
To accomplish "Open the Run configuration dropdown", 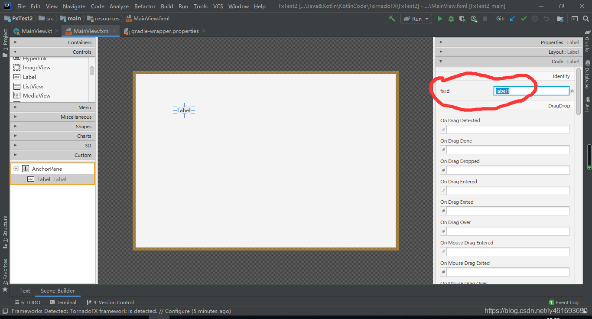I will [416, 19].
